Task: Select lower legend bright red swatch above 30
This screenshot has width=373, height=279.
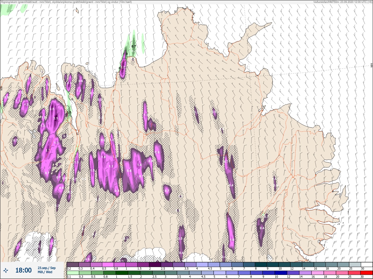Action: 367,273
